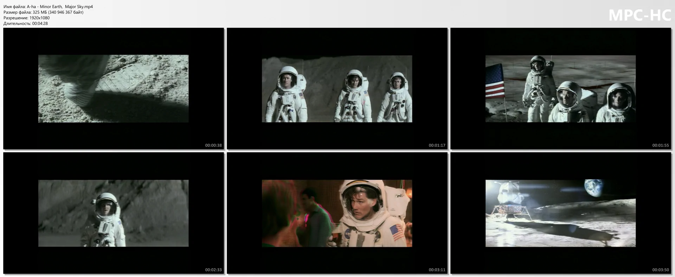Viewport: 675px width, 277px height.
Task: Open the thumbnail at 00:01:55 with American flag
Action: [561, 89]
